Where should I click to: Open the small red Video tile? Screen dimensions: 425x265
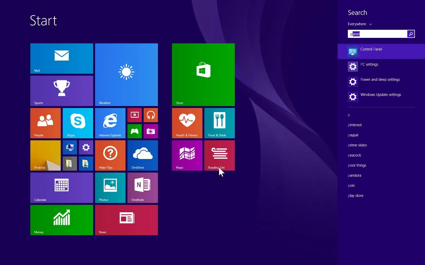(x=135, y=115)
